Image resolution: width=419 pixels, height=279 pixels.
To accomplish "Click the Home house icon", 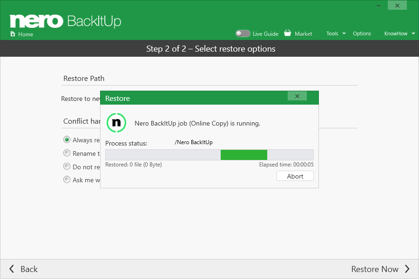I will [13, 33].
